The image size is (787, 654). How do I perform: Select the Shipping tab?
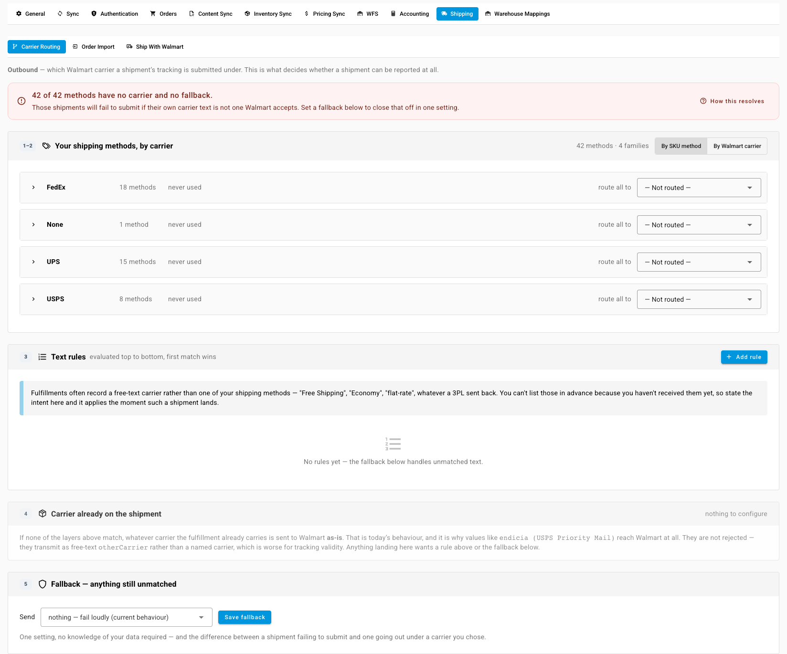click(x=457, y=14)
